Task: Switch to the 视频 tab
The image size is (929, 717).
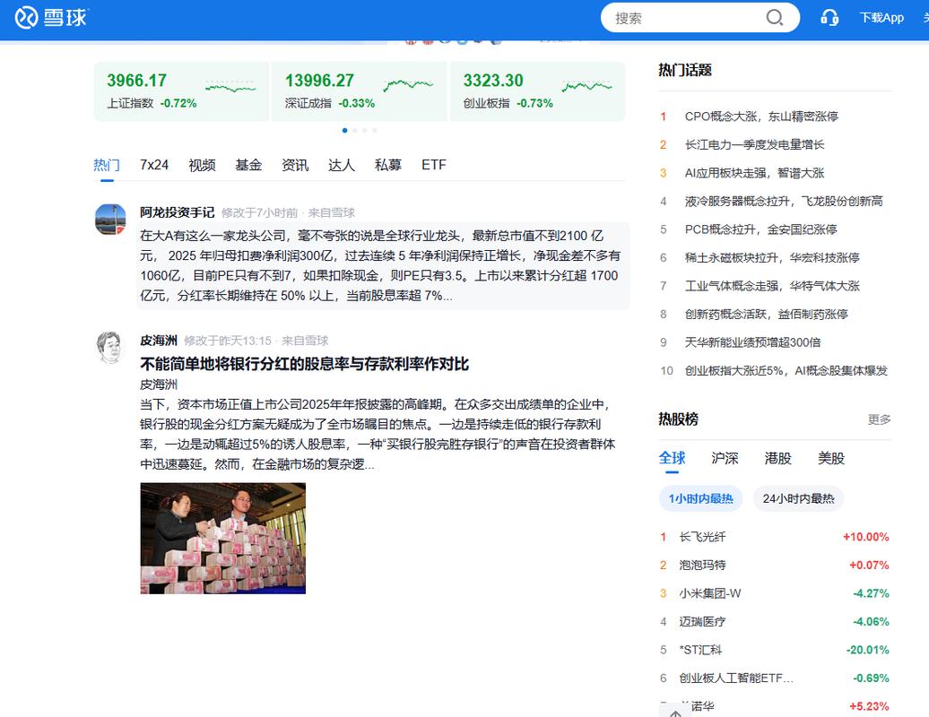Action: [x=202, y=165]
